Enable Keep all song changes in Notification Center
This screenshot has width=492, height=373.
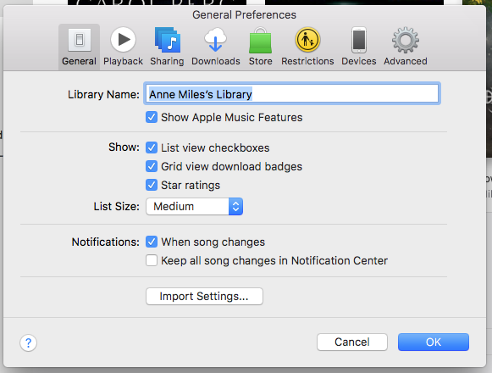[x=152, y=260]
